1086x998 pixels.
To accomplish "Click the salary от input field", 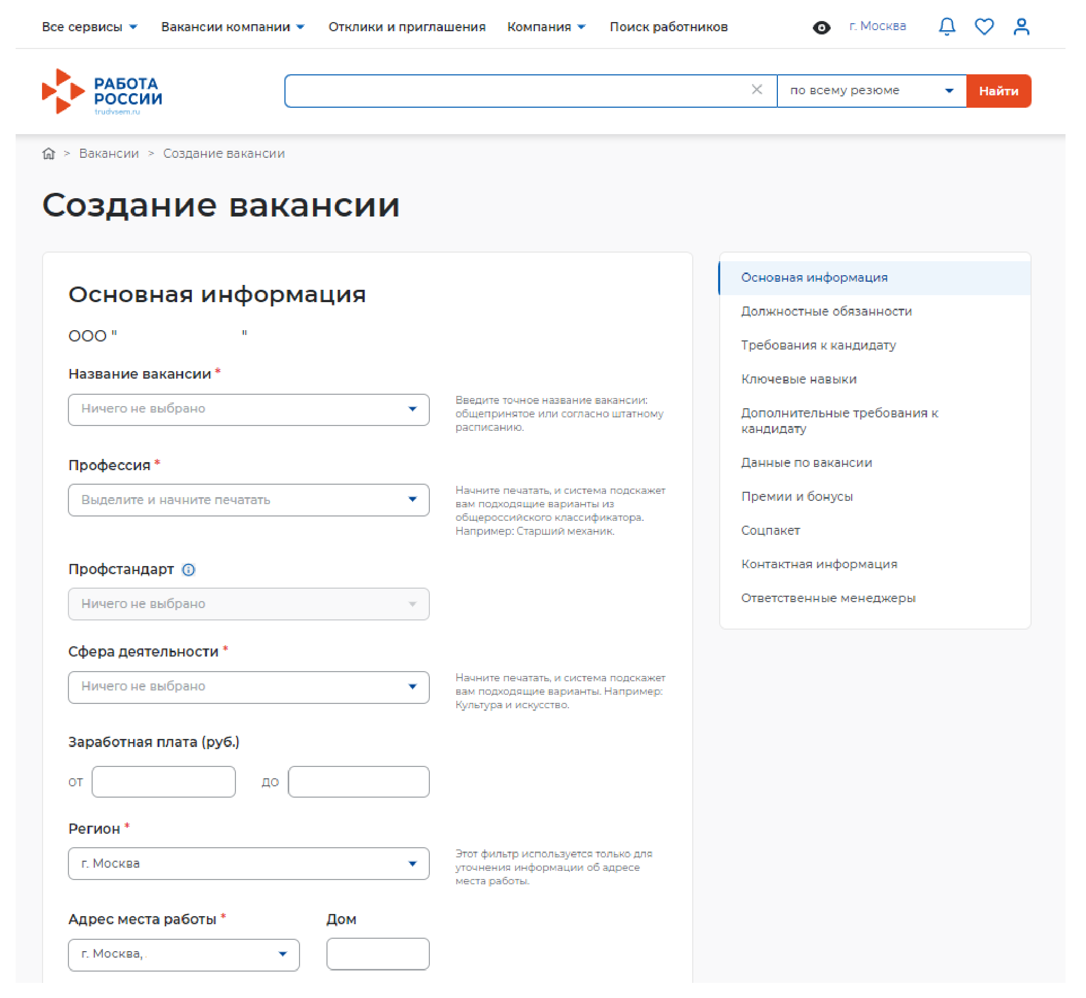I will pos(164,782).
